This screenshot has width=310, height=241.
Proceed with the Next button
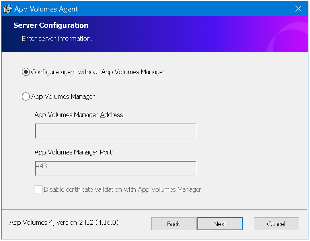click(220, 224)
